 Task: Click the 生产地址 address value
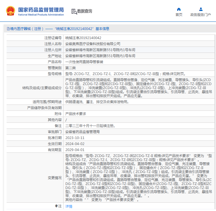point(100,56)
